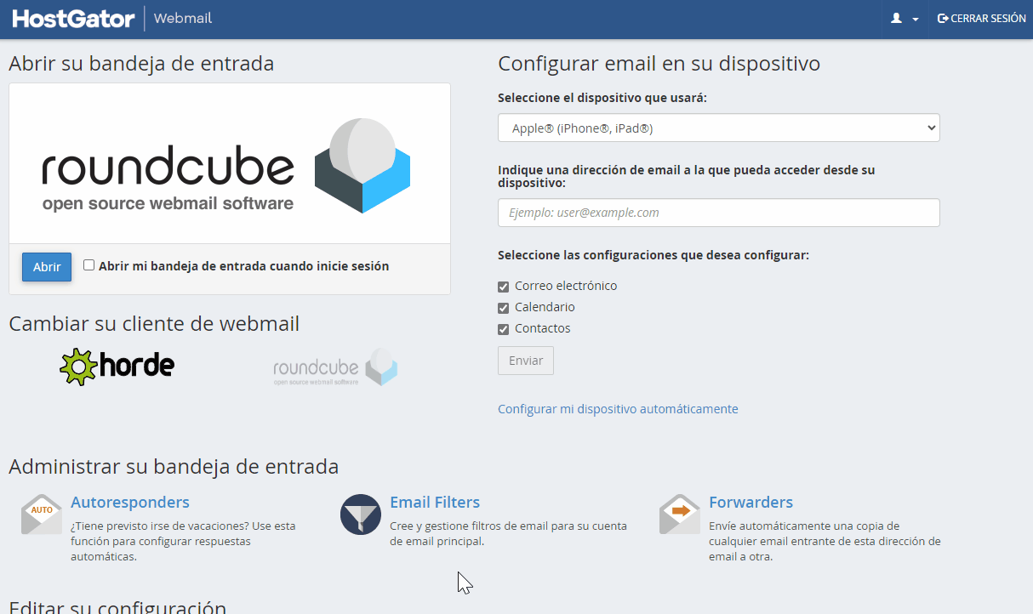Screen dimensions: 1033x614
Task: Uncheck the Correo electrónico checkbox
Action: coord(503,287)
